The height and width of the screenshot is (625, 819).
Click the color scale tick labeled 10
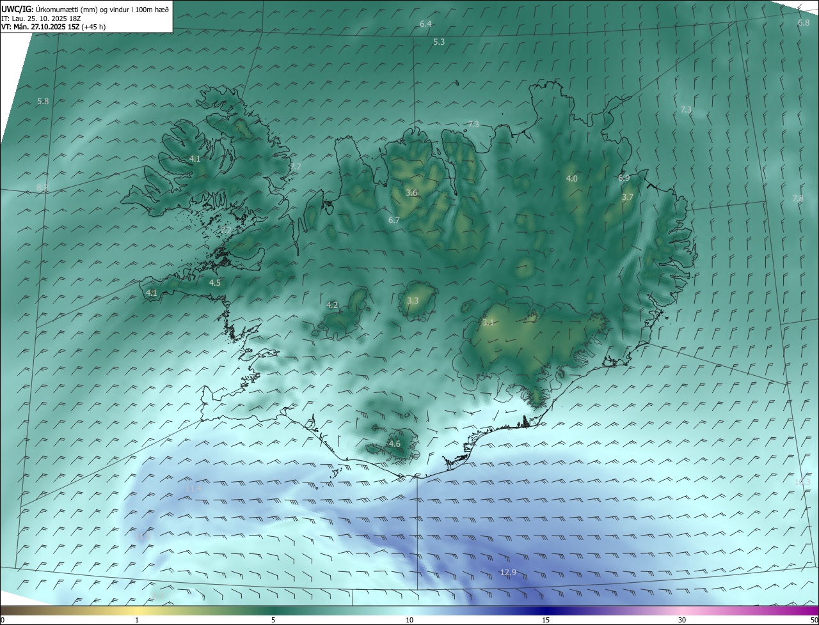(409, 620)
